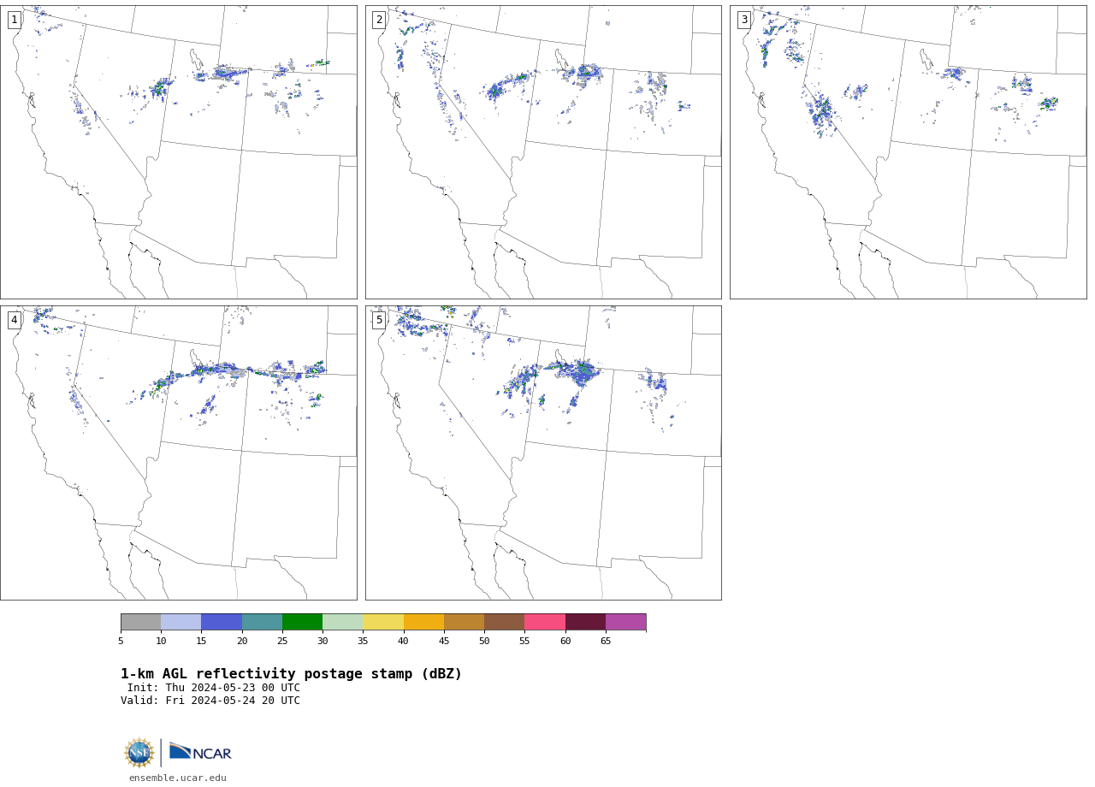Viewport: 1095px width, 787px height.
Task: Click the "1-km AGL reflectivity postage stamp" title
Action: pos(291,674)
